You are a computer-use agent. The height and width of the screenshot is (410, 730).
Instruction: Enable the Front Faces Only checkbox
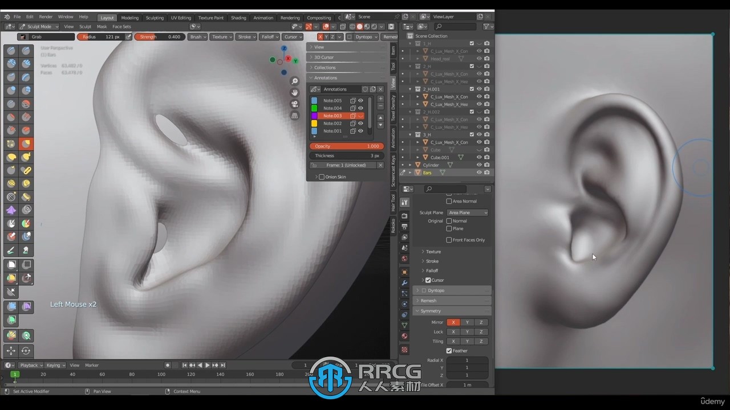[x=449, y=240]
